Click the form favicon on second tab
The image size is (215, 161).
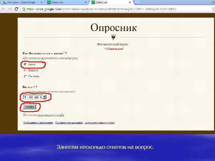[x=49, y=2]
